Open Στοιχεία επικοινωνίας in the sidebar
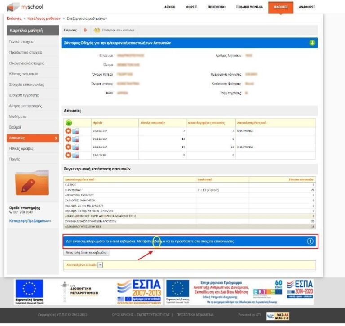345x326 pixels. [27, 85]
